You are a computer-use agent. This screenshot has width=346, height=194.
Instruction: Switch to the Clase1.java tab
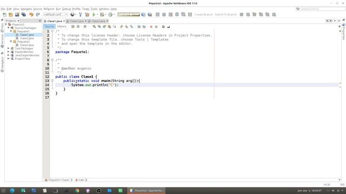click(x=55, y=21)
